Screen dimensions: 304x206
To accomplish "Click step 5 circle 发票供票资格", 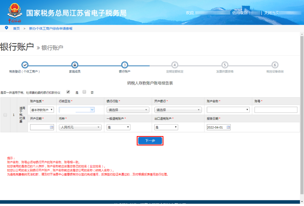I will pos(225,65).
